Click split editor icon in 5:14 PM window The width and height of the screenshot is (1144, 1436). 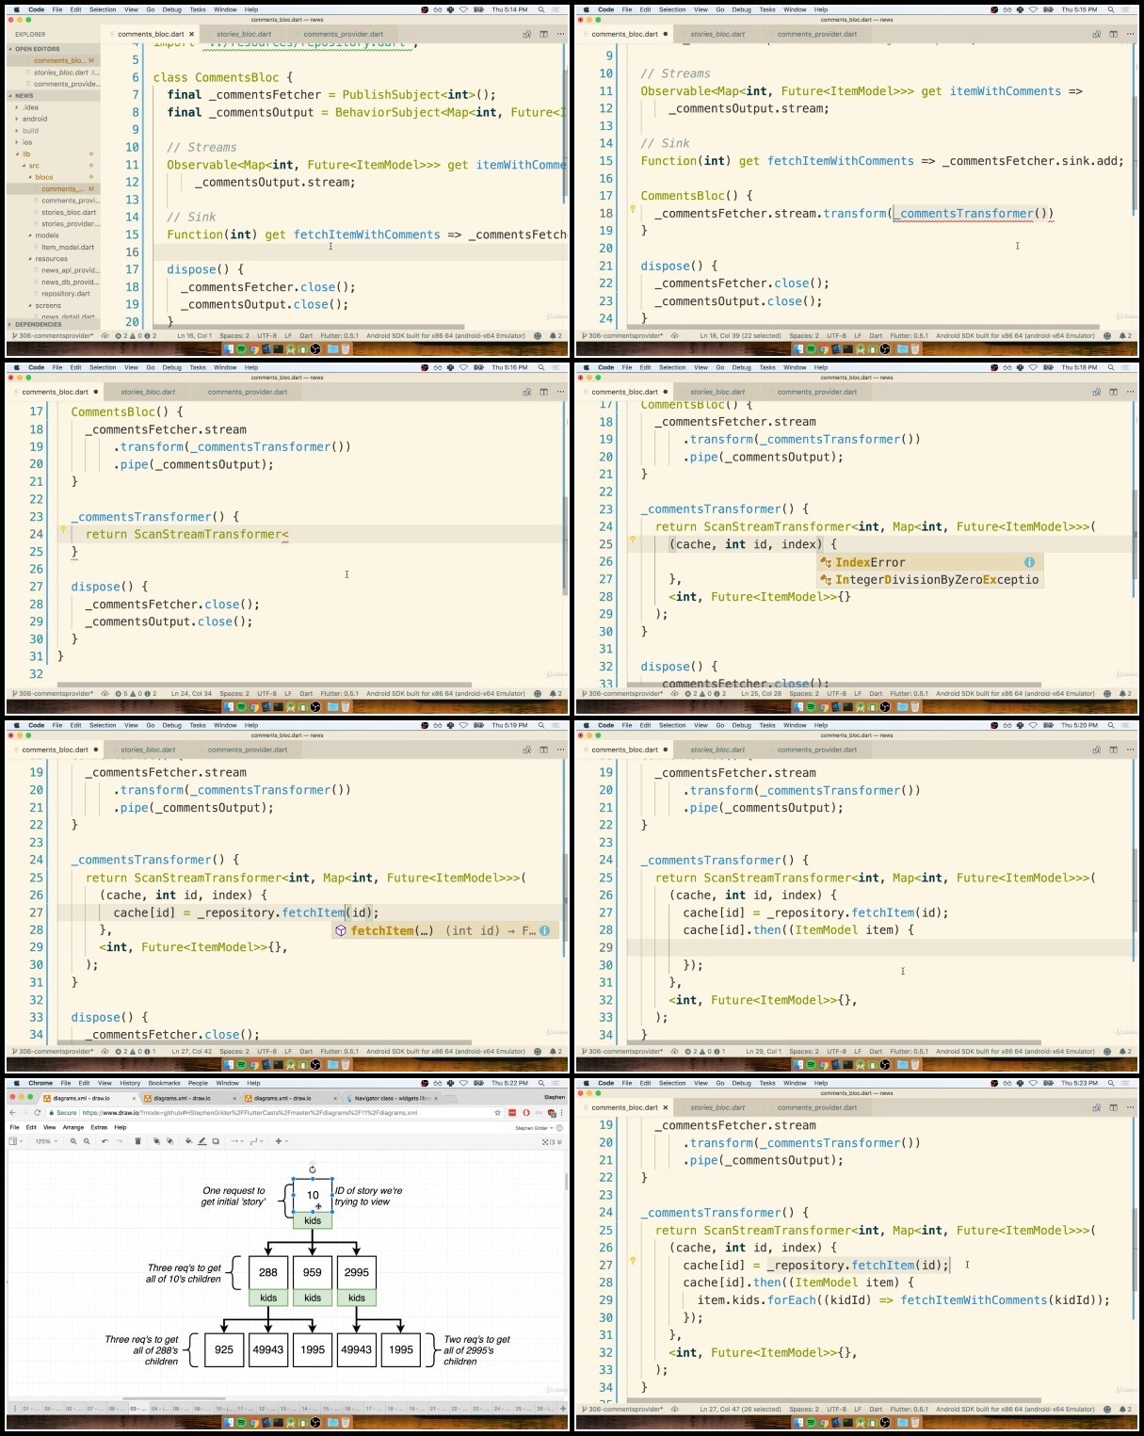point(544,34)
